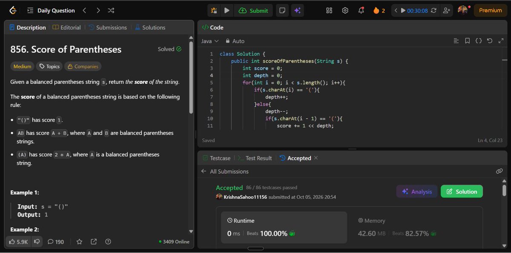Close the Accepted tab
511x253 pixels.
(316, 158)
